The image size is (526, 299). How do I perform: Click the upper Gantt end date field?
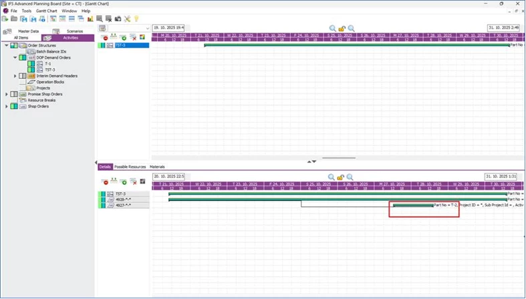pos(503,28)
